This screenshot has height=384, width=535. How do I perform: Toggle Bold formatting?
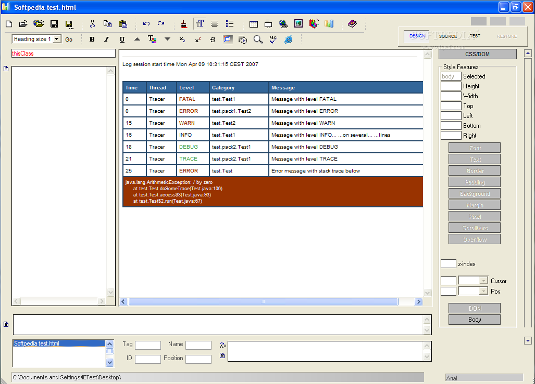[x=92, y=39]
